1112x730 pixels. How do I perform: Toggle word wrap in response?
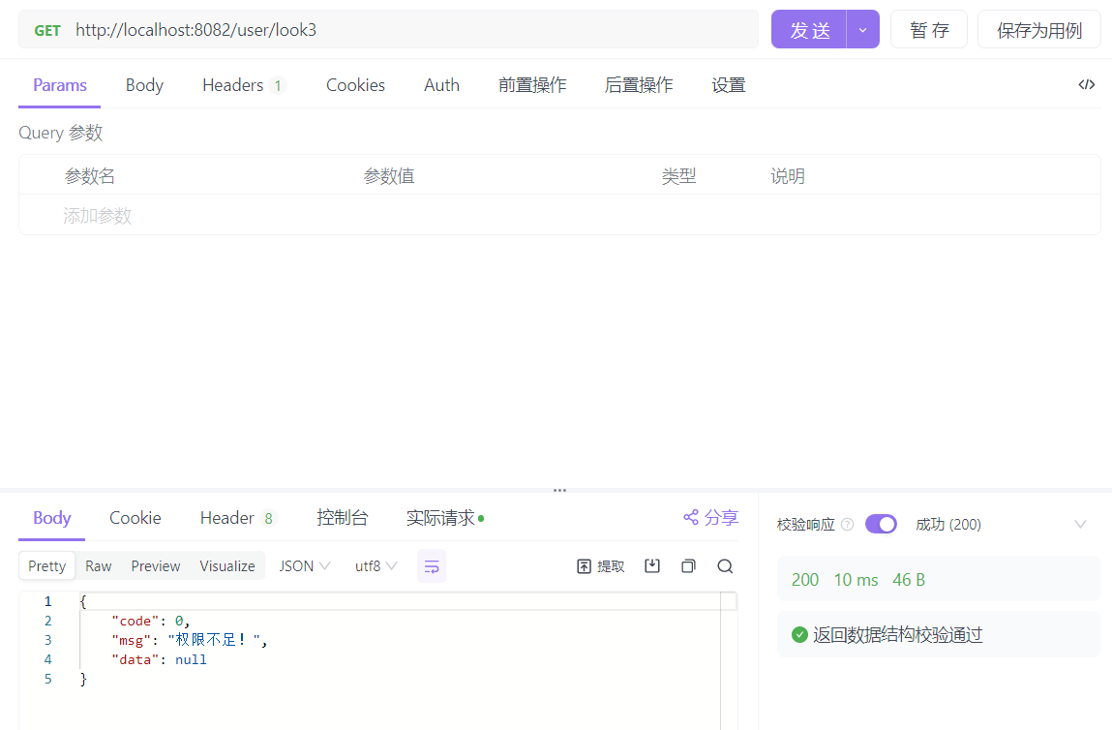pyautogui.click(x=432, y=566)
